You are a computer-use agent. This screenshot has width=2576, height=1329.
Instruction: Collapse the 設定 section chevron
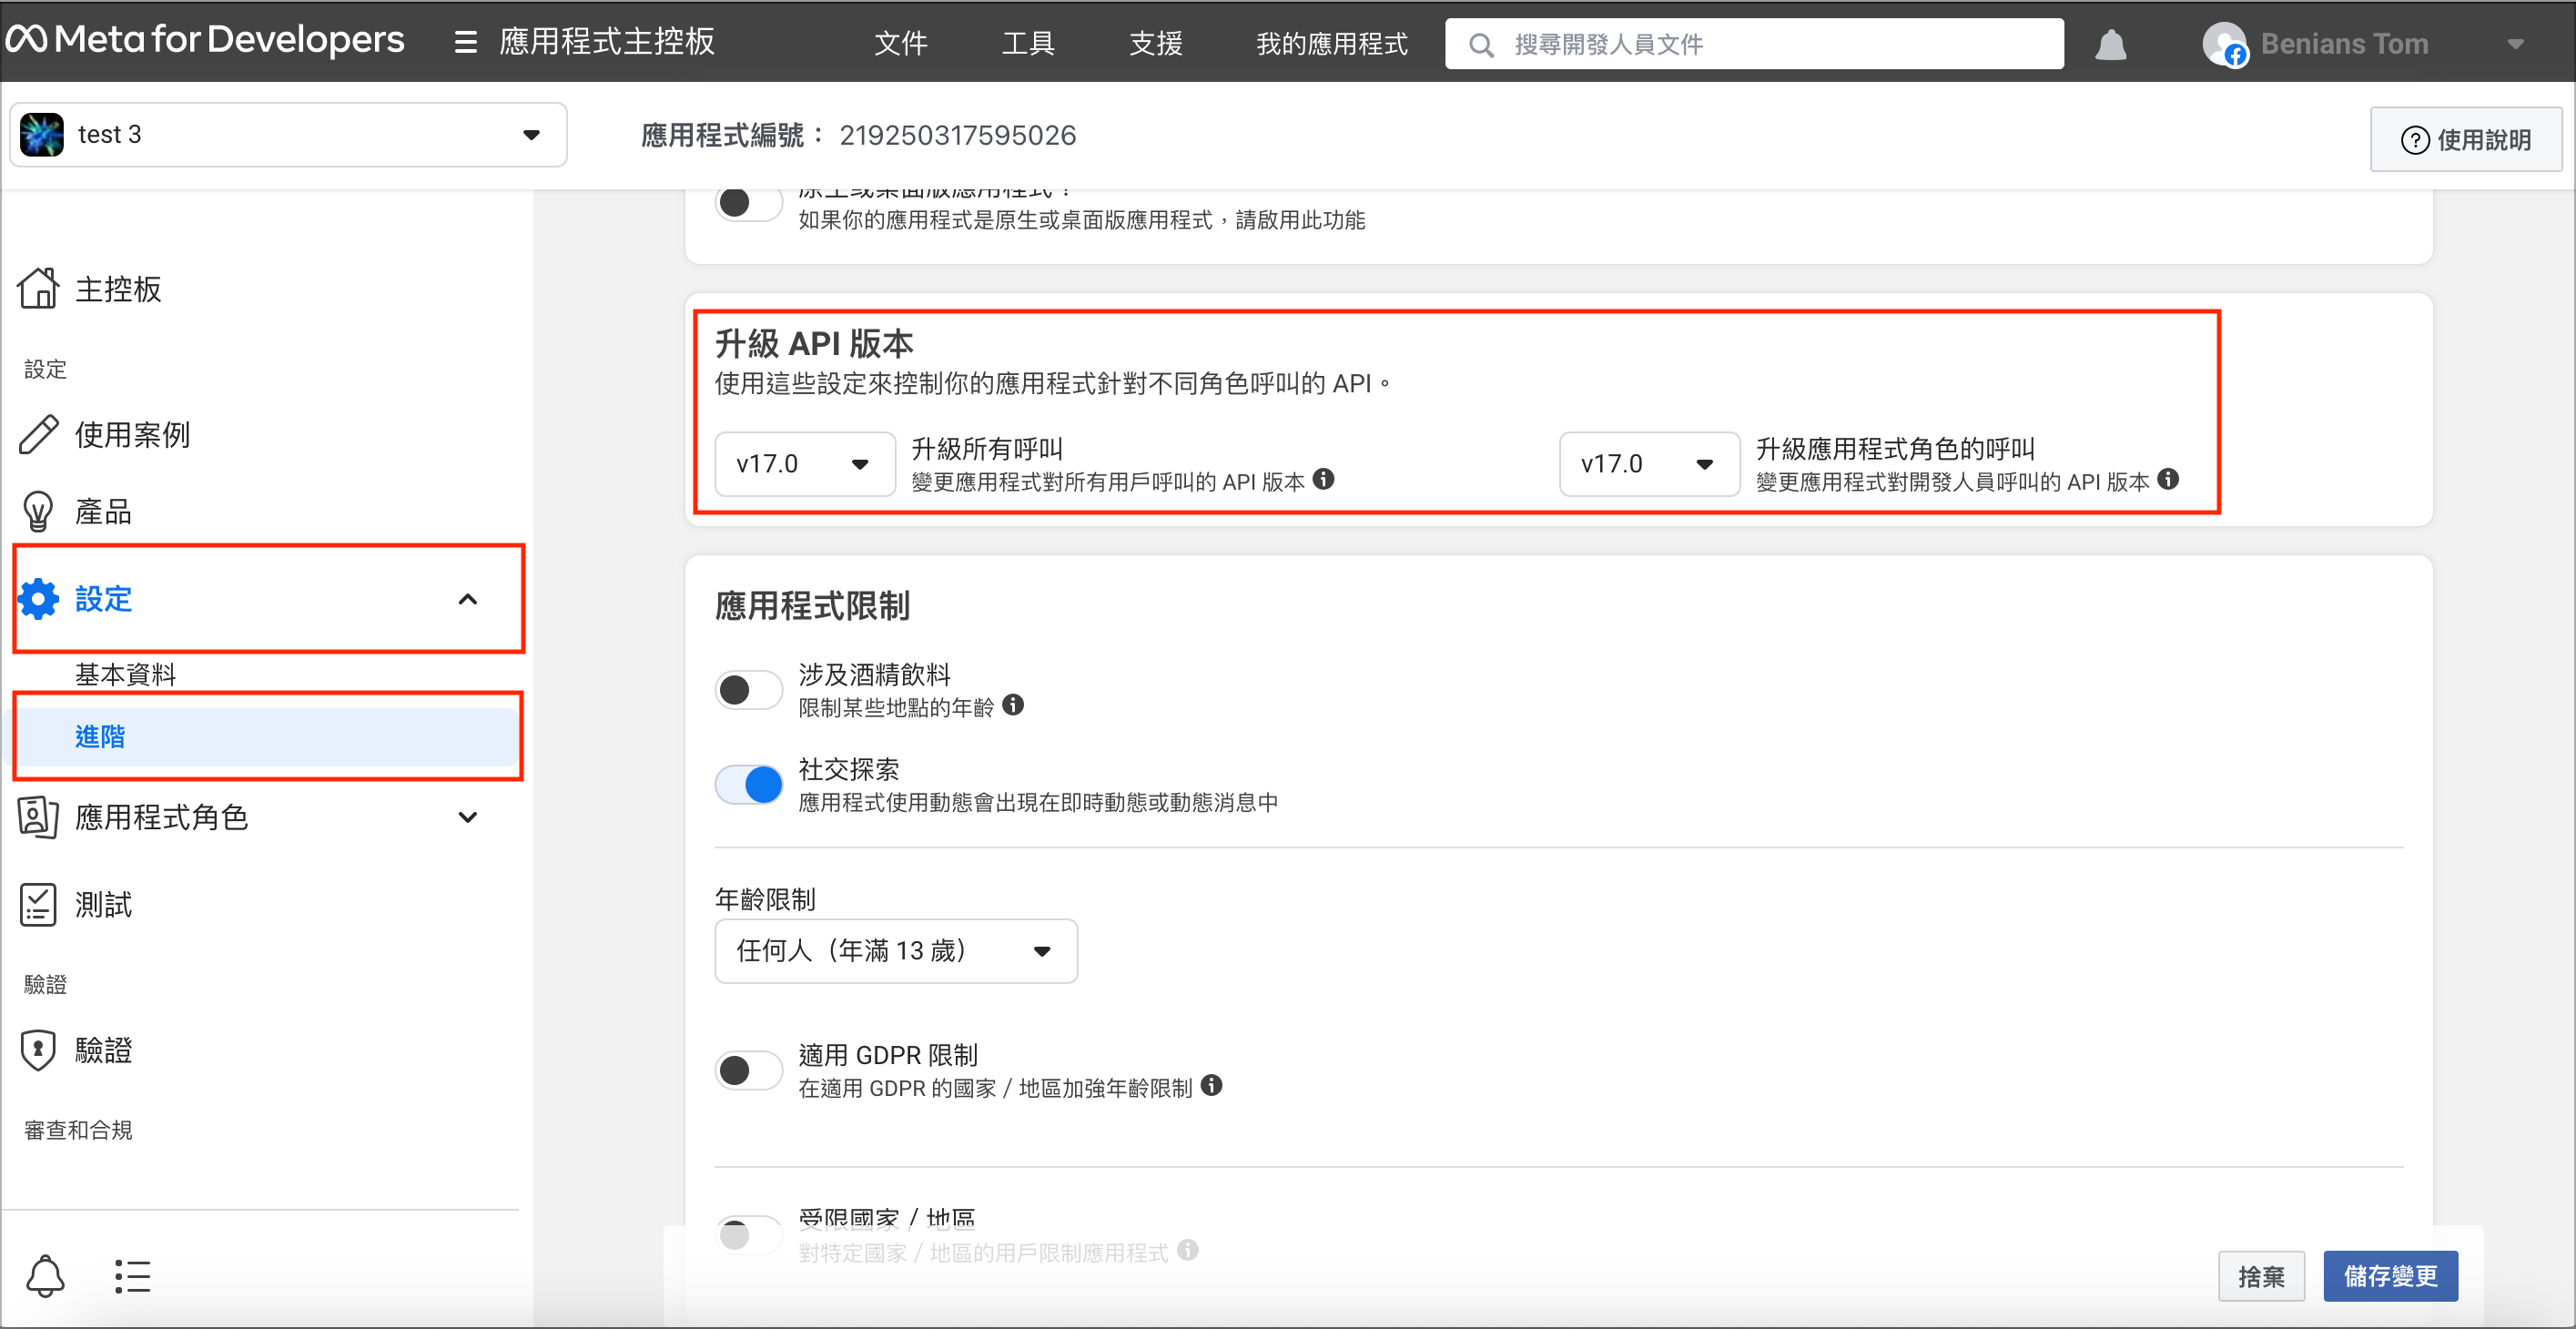[x=467, y=599]
